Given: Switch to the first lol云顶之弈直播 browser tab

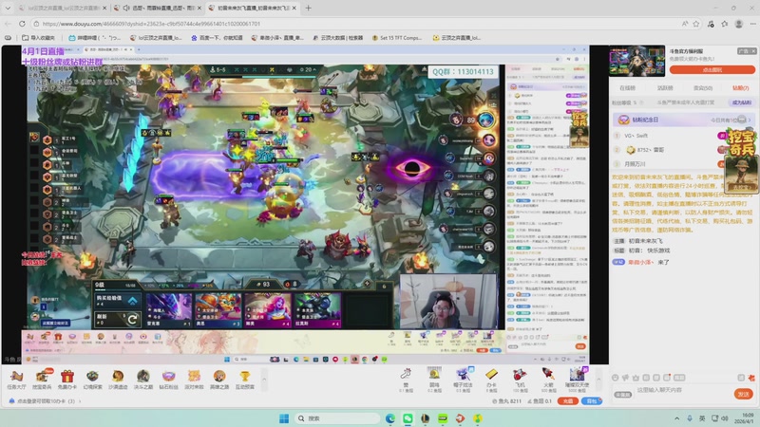Looking at the screenshot, I should (61, 8).
